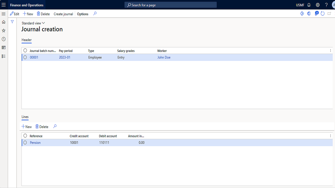Open Lines grid options menu
This screenshot has height=188, width=335.
point(331,136)
